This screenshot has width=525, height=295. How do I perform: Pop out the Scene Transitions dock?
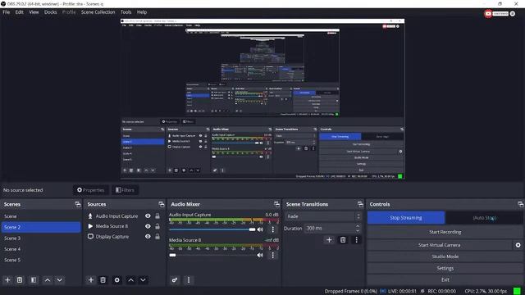pyautogui.click(x=360, y=204)
